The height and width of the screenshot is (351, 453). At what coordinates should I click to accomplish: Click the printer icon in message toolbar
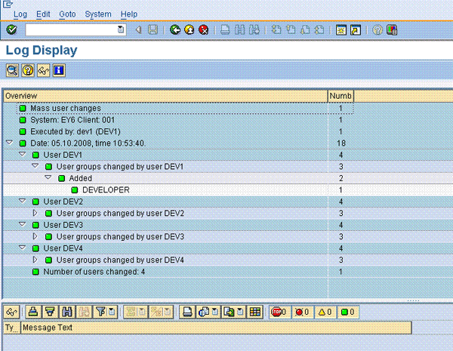[32, 311]
